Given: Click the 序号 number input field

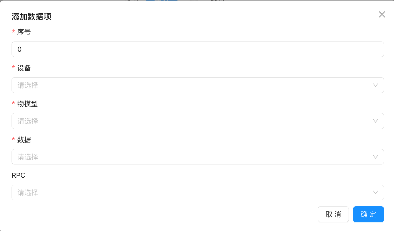Looking at the screenshot, I should [198, 49].
